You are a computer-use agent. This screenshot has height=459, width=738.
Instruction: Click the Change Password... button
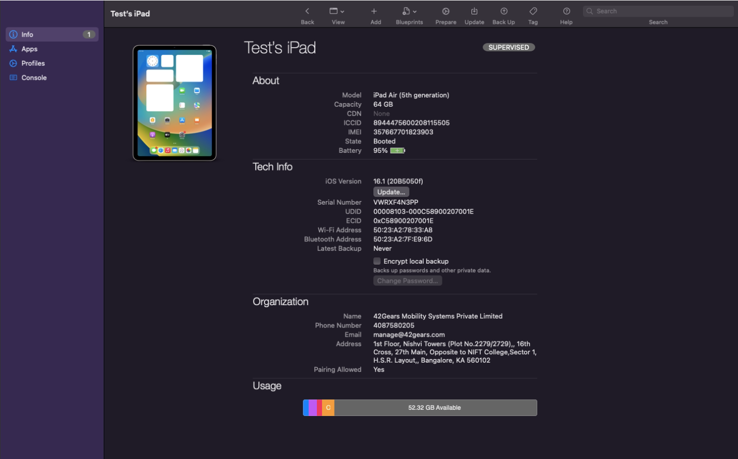(x=408, y=281)
